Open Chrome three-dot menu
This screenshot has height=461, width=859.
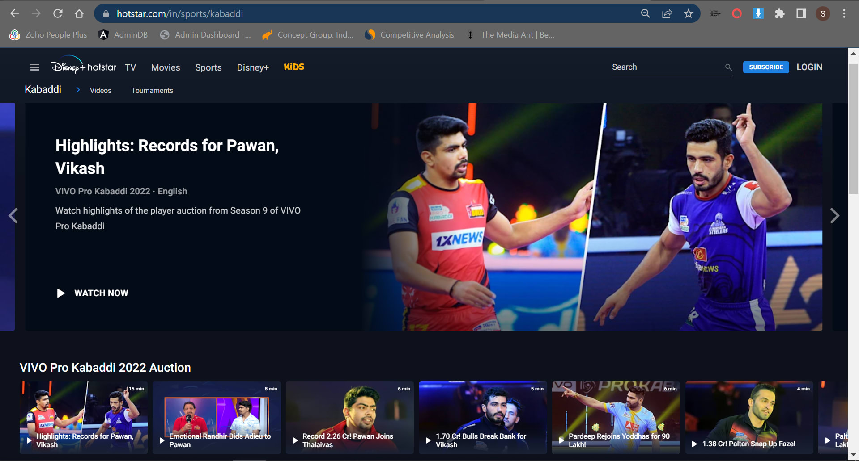click(844, 13)
